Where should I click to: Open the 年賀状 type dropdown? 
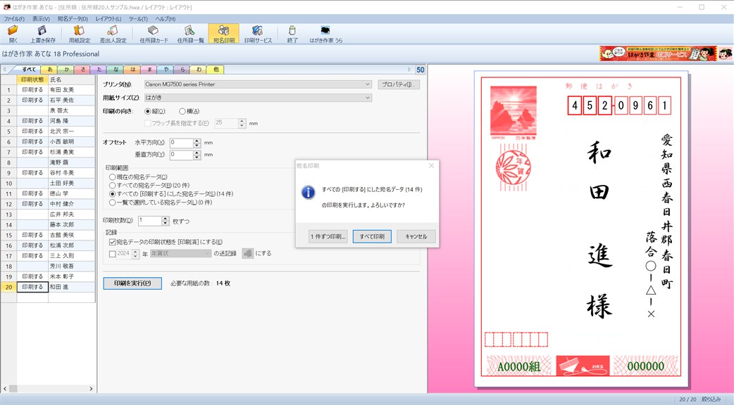point(181,253)
